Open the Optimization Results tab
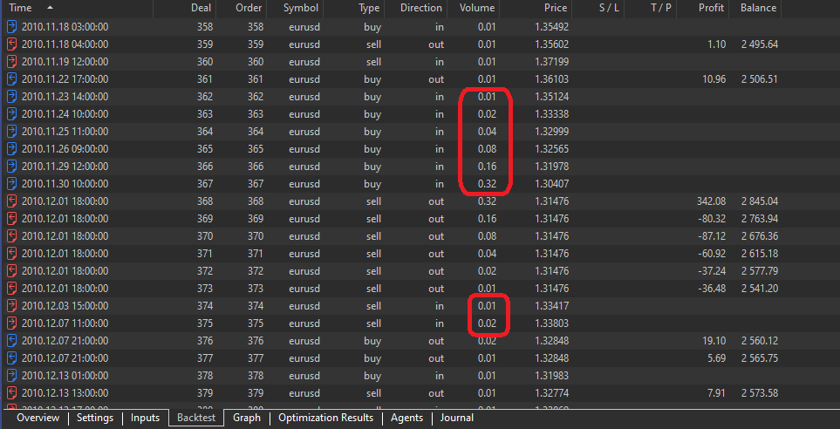Screen dimensions: 840x429 point(325,419)
